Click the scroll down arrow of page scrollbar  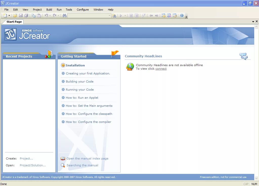click(256, 178)
